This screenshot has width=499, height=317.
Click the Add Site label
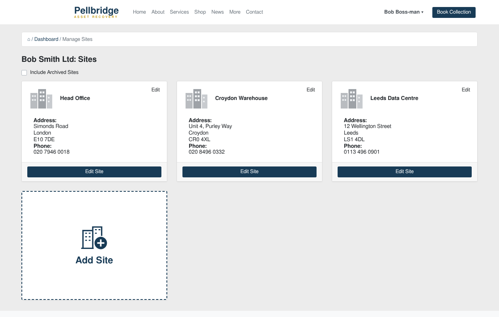click(94, 260)
